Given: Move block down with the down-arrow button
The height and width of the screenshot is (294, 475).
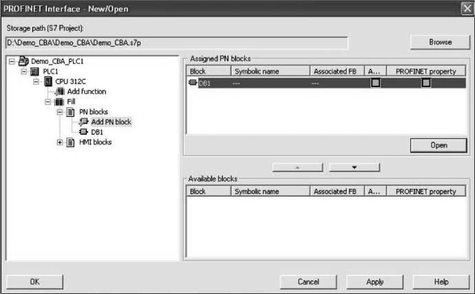Looking at the screenshot, I should pyautogui.click(x=354, y=167).
